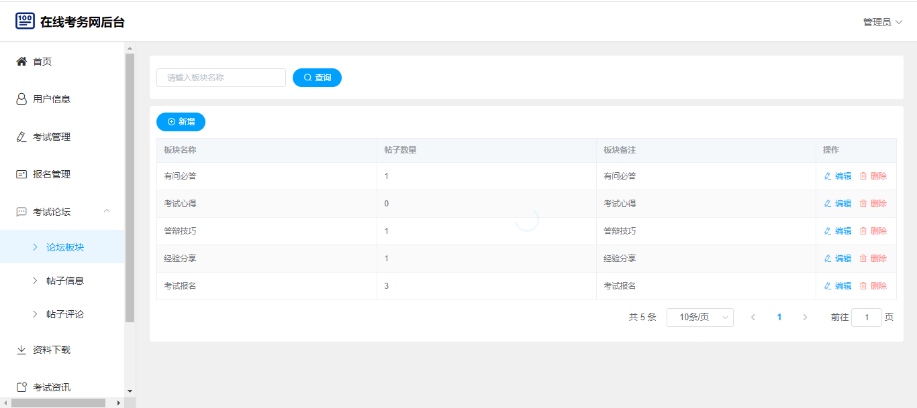This screenshot has height=408, width=917.
Task: Click the user icon beside 用户信息
Action: click(21, 99)
